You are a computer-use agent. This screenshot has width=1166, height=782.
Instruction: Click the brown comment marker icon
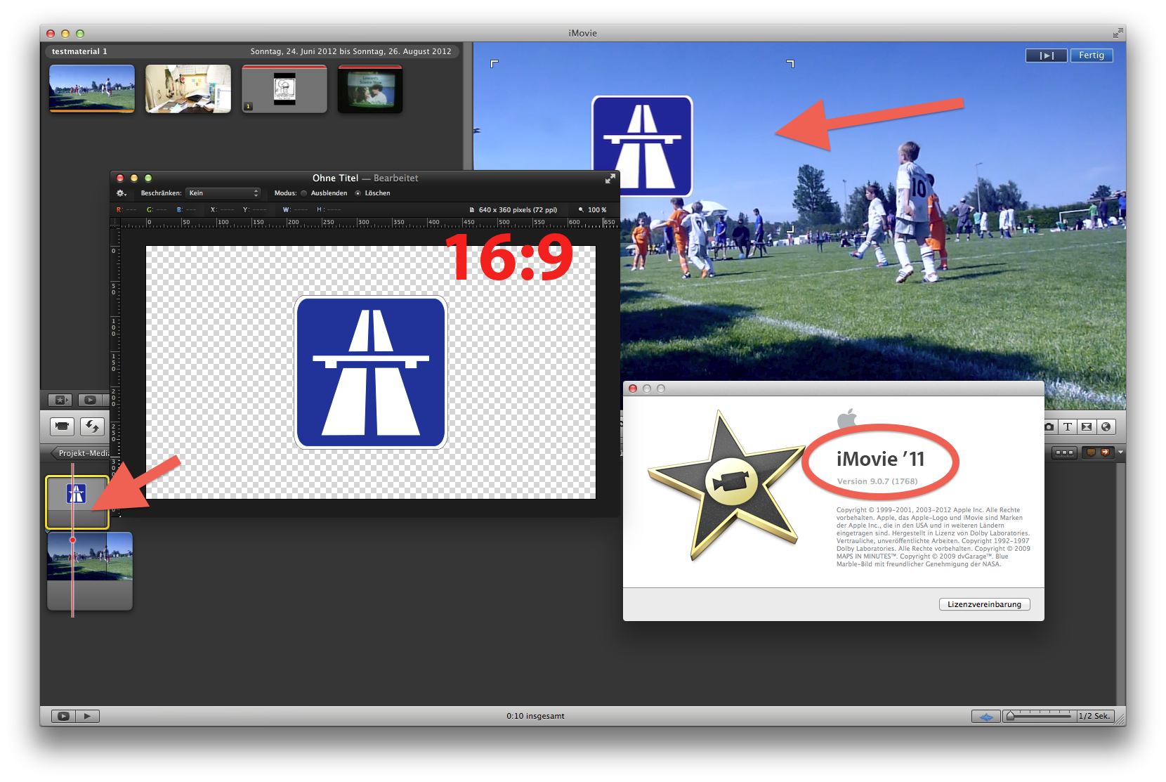click(x=1091, y=452)
